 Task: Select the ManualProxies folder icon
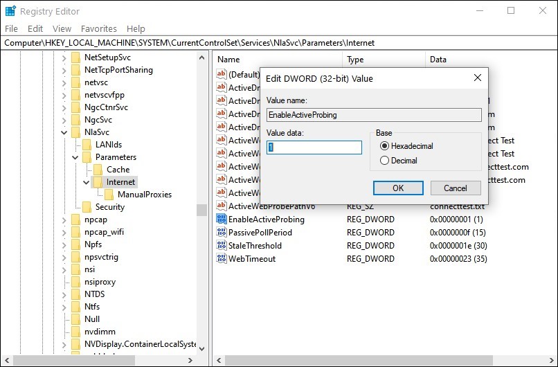click(x=109, y=195)
